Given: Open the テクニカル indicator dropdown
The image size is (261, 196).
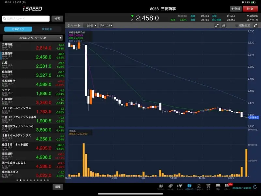Looking at the screenshot, I should point(106,25).
